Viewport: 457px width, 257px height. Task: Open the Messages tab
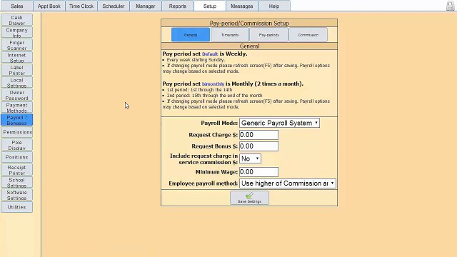242,6
